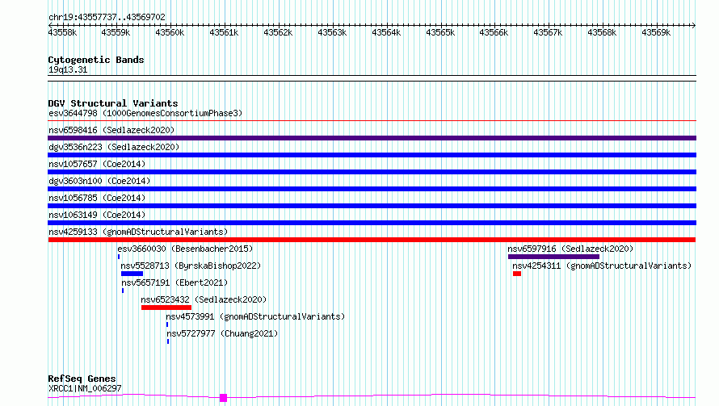This screenshot has height=406, width=719.
Task: Select the nsv6598416 Sedlazeck2020 label
Action: click(x=111, y=130)
